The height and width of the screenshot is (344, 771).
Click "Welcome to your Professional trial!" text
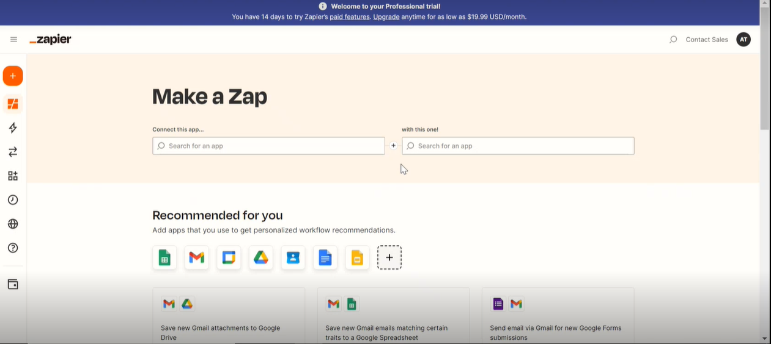pos(386,6)
